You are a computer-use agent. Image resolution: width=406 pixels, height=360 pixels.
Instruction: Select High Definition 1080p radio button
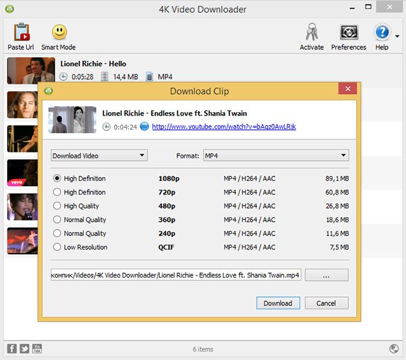(57, 178)
